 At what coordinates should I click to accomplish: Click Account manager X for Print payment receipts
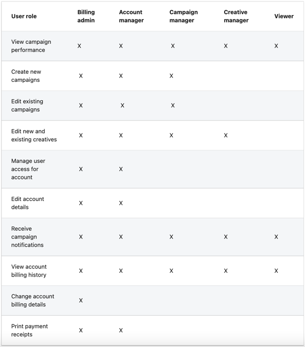pos(121,331)
